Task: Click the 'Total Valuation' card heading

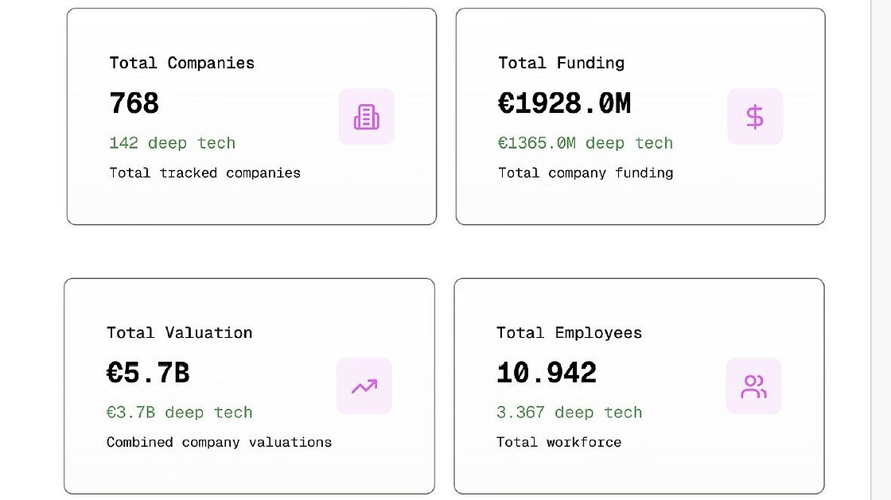Action: point(179,332)
